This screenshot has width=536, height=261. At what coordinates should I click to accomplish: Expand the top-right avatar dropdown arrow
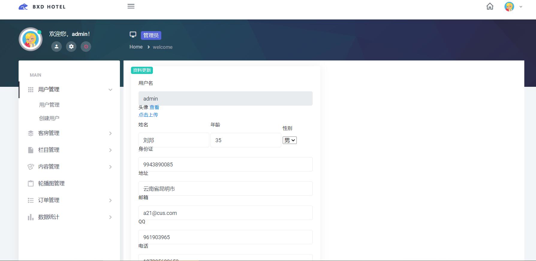pos(521,7)
